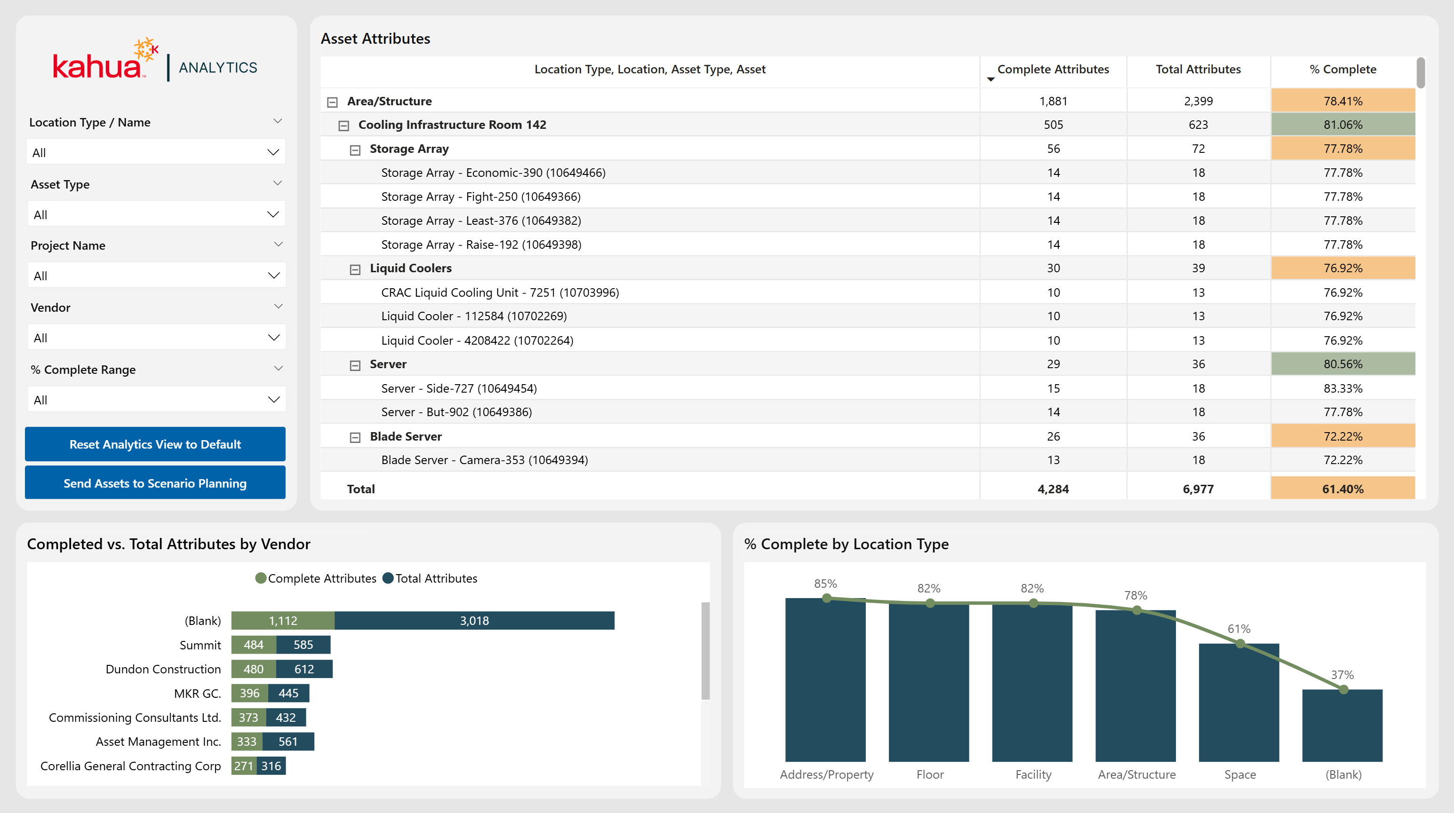
Task: Toggle Complete Attributes legend item
Action: (316, 578)
